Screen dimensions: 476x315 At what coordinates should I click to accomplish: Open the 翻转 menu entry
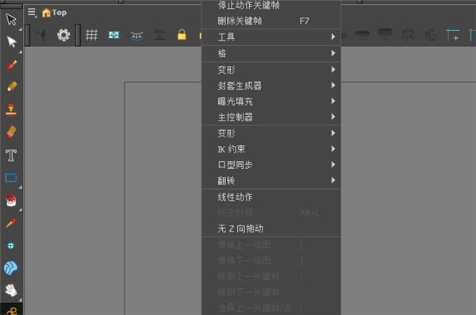pyautogui.click(x=271, y=180)
